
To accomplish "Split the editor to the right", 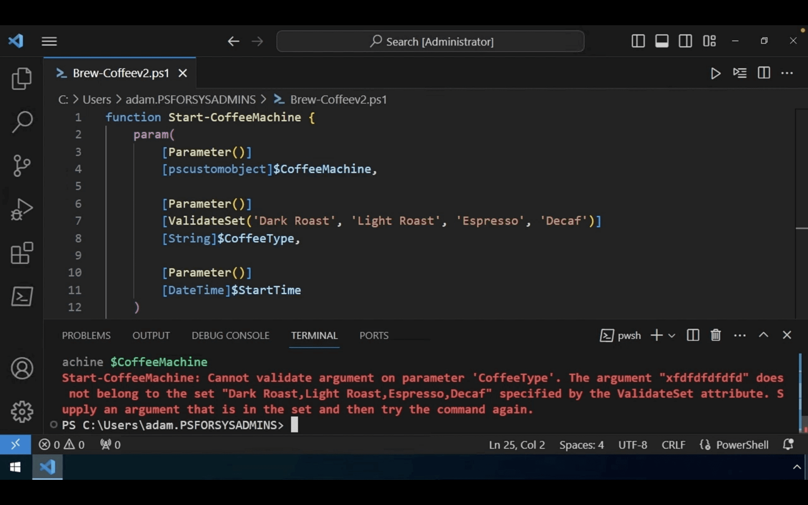I will pyautogui.click(x=763, y=73).
